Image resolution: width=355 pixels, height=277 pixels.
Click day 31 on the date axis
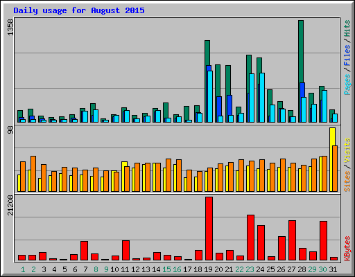[x=333, y=269]
